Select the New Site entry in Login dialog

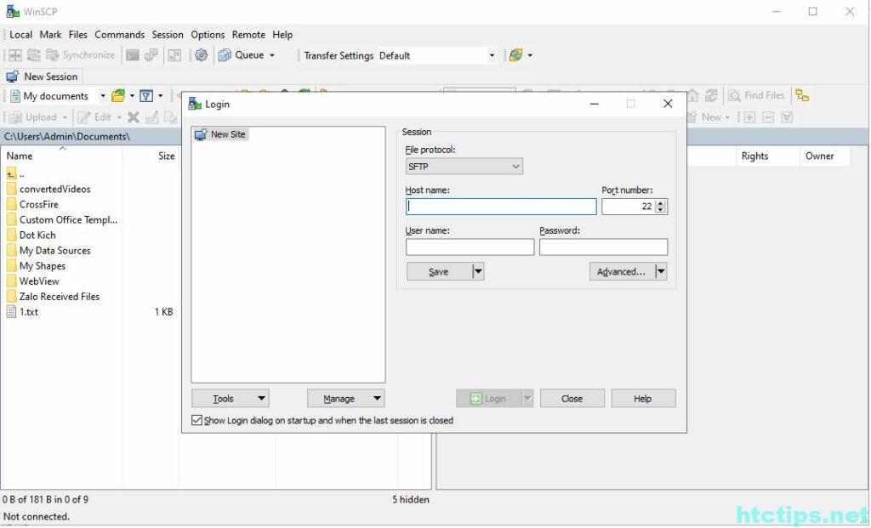tap(220, 134)
